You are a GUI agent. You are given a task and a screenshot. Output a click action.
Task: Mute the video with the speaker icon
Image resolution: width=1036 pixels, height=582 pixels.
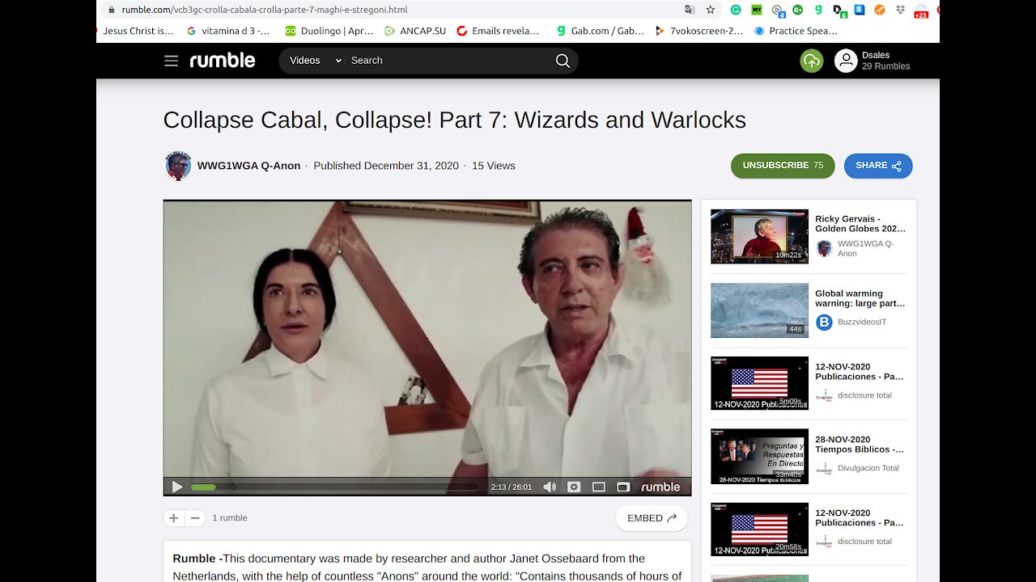(550, 487)
